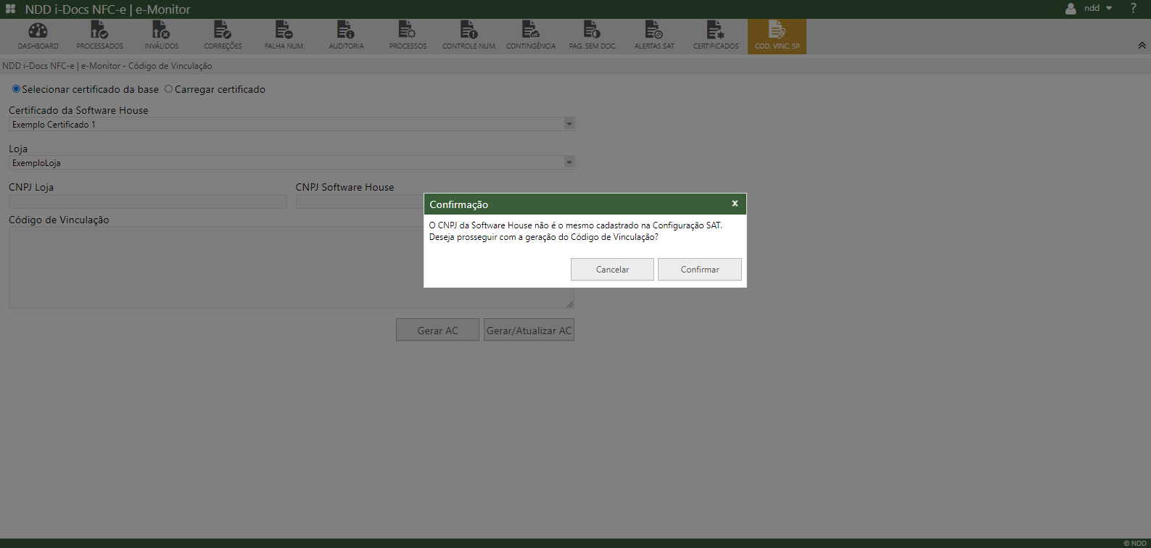
Task: Open the ndd user menu dropdown
Action: point(1090,9)
